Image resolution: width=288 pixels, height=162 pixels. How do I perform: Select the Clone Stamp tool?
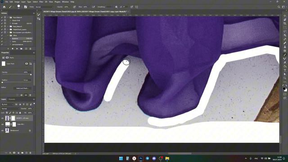tap(285, 47)
